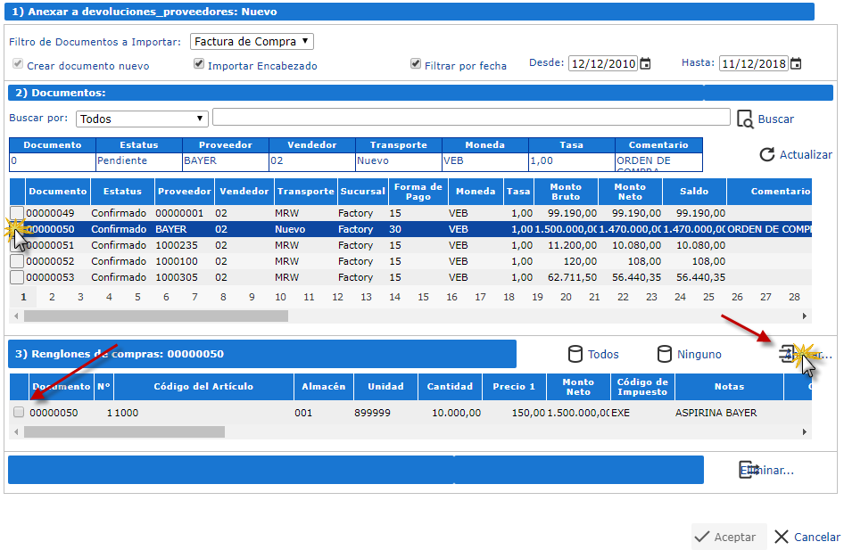Screen dimensions: 844x550
Task: Click the Eliminar icon
Action: (748, 470)
